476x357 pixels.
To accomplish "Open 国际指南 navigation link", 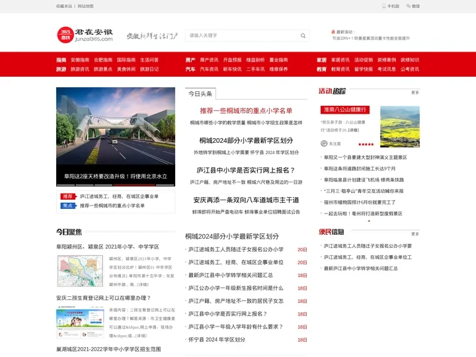I will (126, 60).
